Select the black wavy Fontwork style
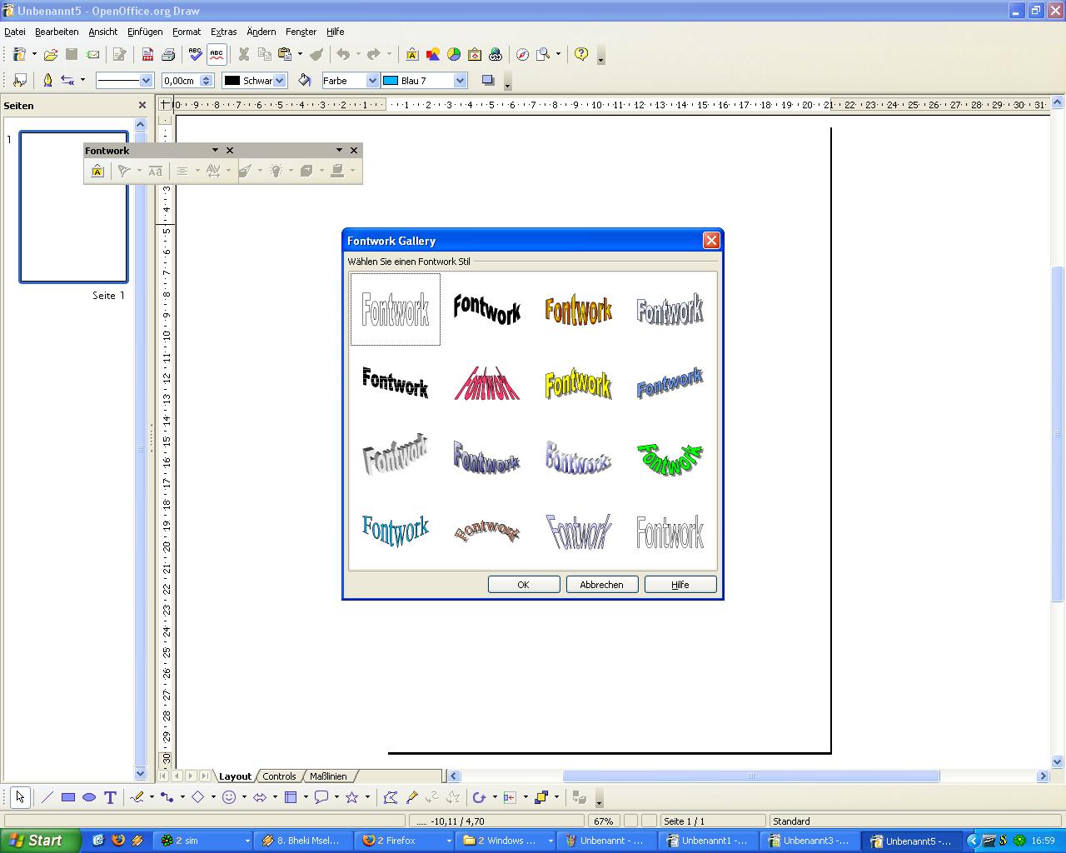1066x853 pixels. 487,309
